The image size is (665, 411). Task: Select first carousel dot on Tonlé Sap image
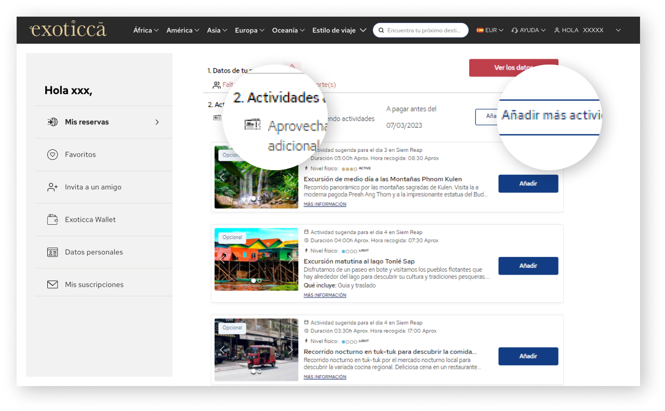[254, 280]
